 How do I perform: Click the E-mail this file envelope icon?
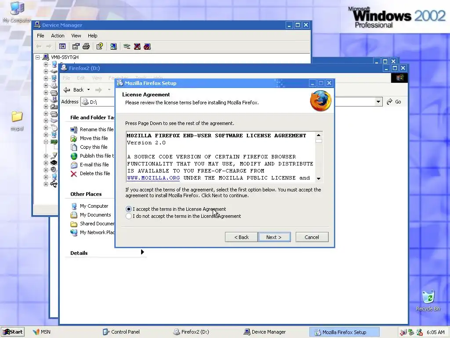pyautogui.click(x=74, y=165)
